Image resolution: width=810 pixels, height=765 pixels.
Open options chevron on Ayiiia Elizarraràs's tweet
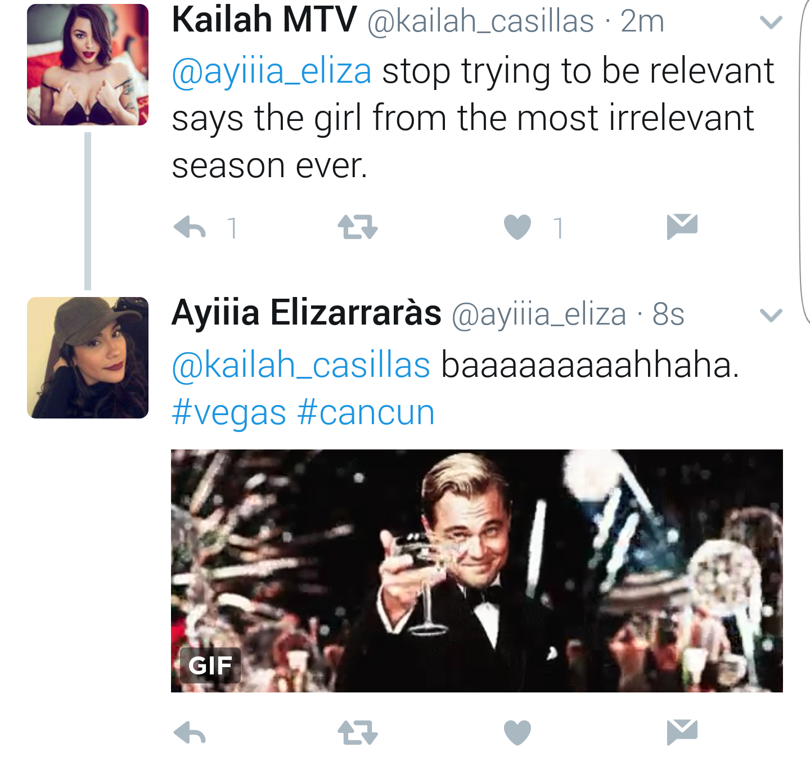coord(771,315)
